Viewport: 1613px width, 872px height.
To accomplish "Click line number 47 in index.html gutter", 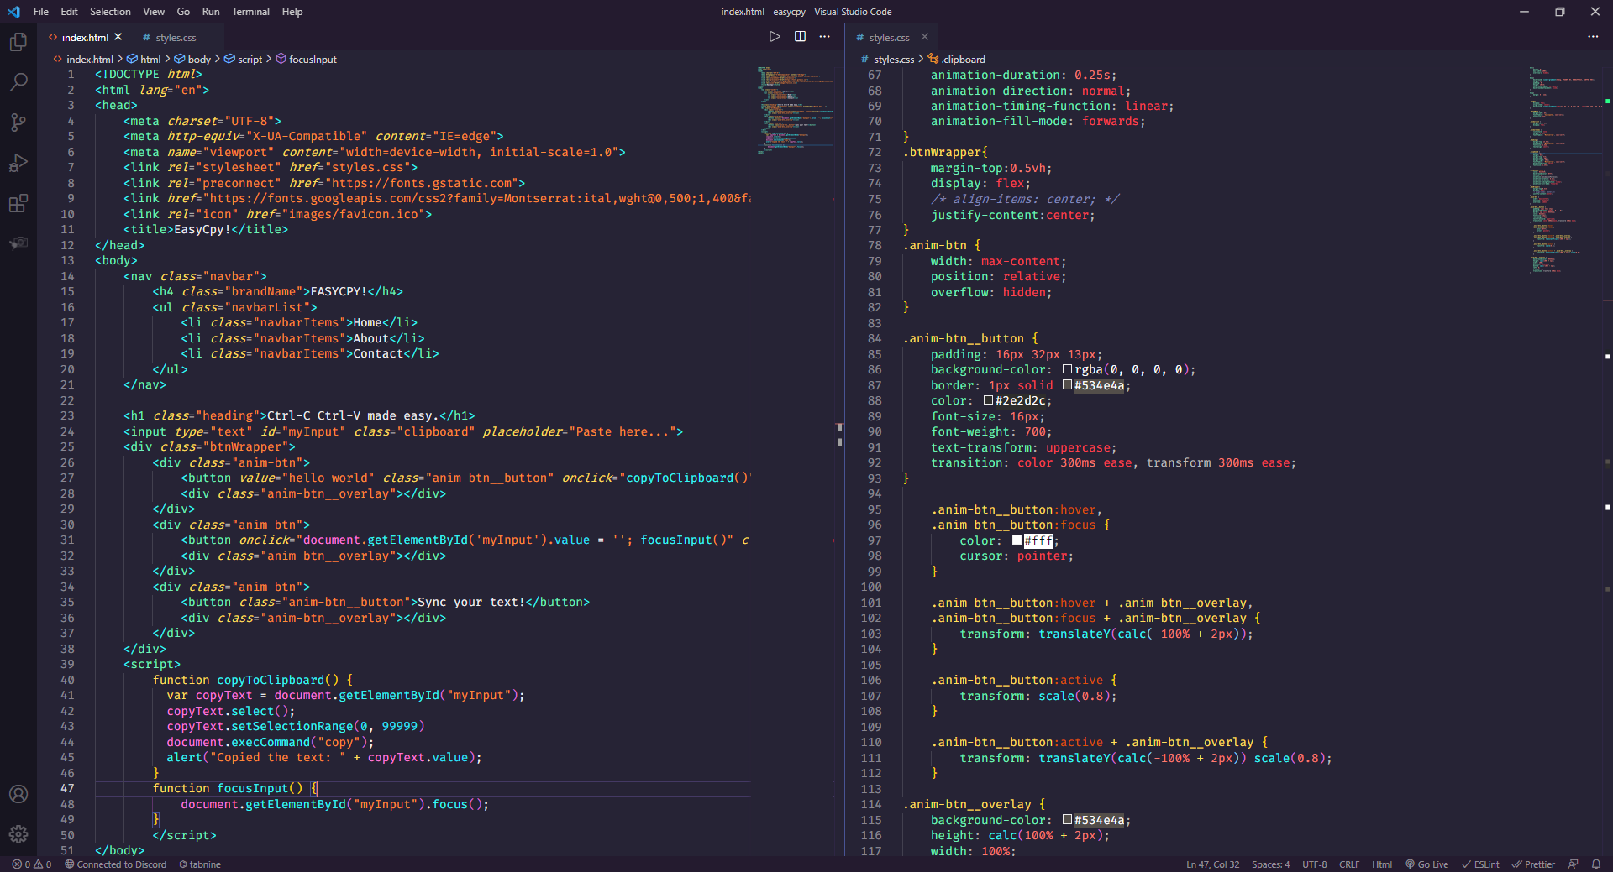I will point(67,789).
